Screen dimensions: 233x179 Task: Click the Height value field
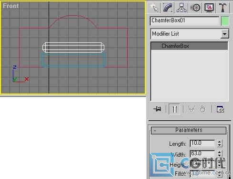click(x=202, y=163)
